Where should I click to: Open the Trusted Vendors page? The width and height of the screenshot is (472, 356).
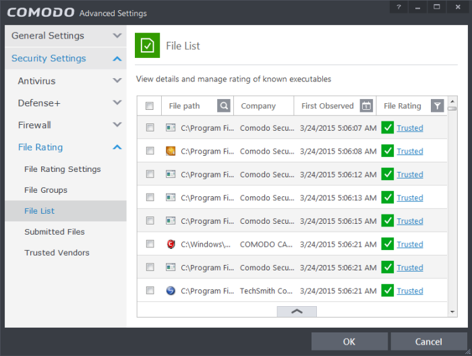tap(57, 253)
